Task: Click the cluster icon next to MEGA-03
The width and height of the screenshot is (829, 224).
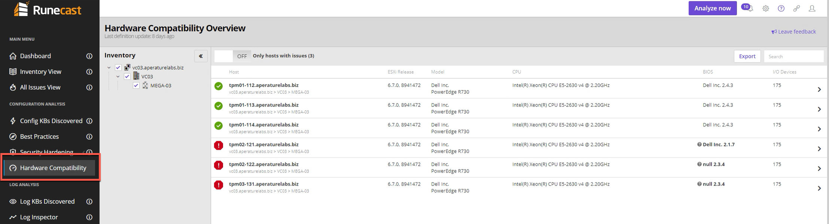Action: coord(145,85)
